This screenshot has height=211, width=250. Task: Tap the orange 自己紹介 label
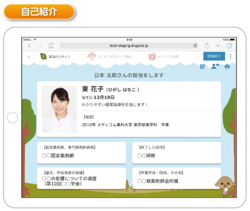39,12
